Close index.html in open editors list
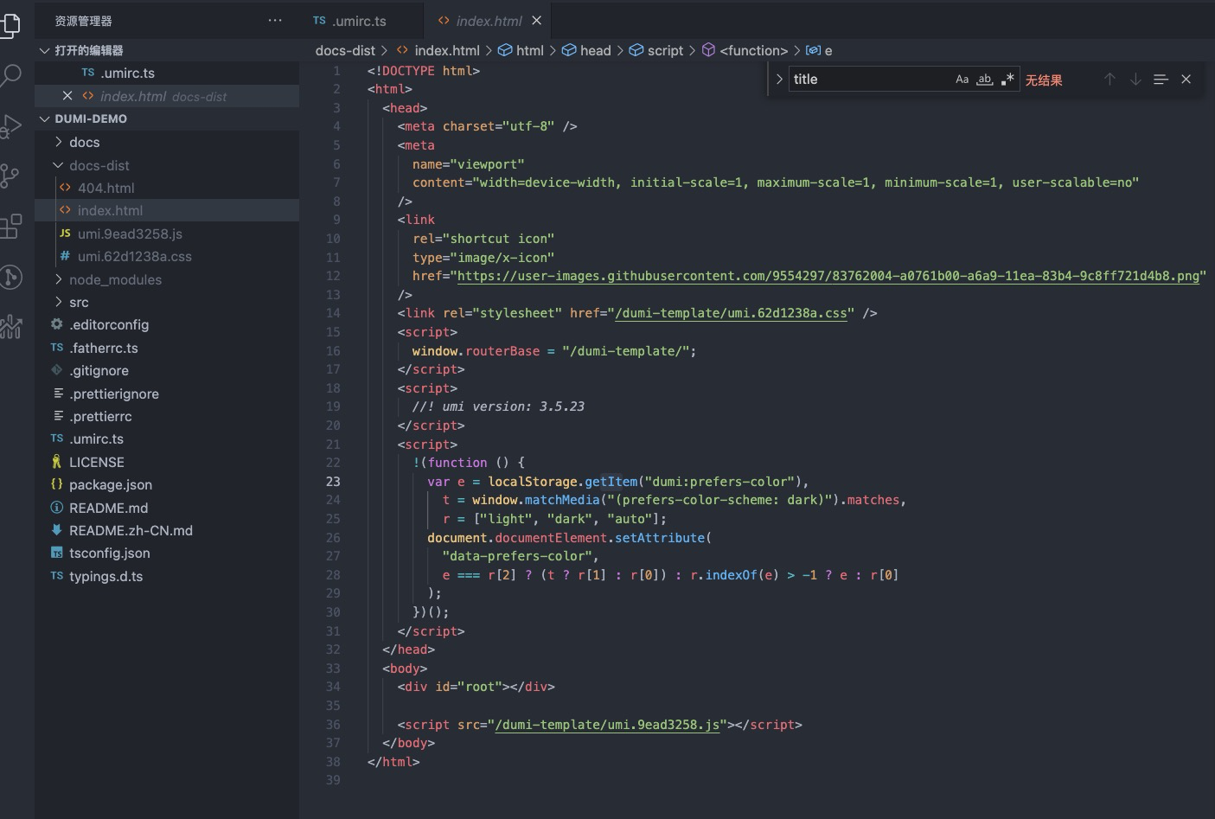The height and width of the screenshot is (819, 1215). [x=67, y=96]
